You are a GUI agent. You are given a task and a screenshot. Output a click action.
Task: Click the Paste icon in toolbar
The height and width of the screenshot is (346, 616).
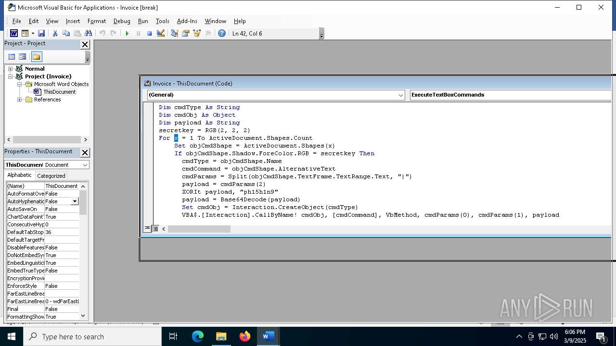click(x=77, y=33)
